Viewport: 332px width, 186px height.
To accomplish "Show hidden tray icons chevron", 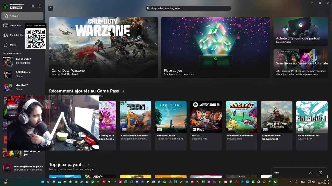I will coord(290,182).
